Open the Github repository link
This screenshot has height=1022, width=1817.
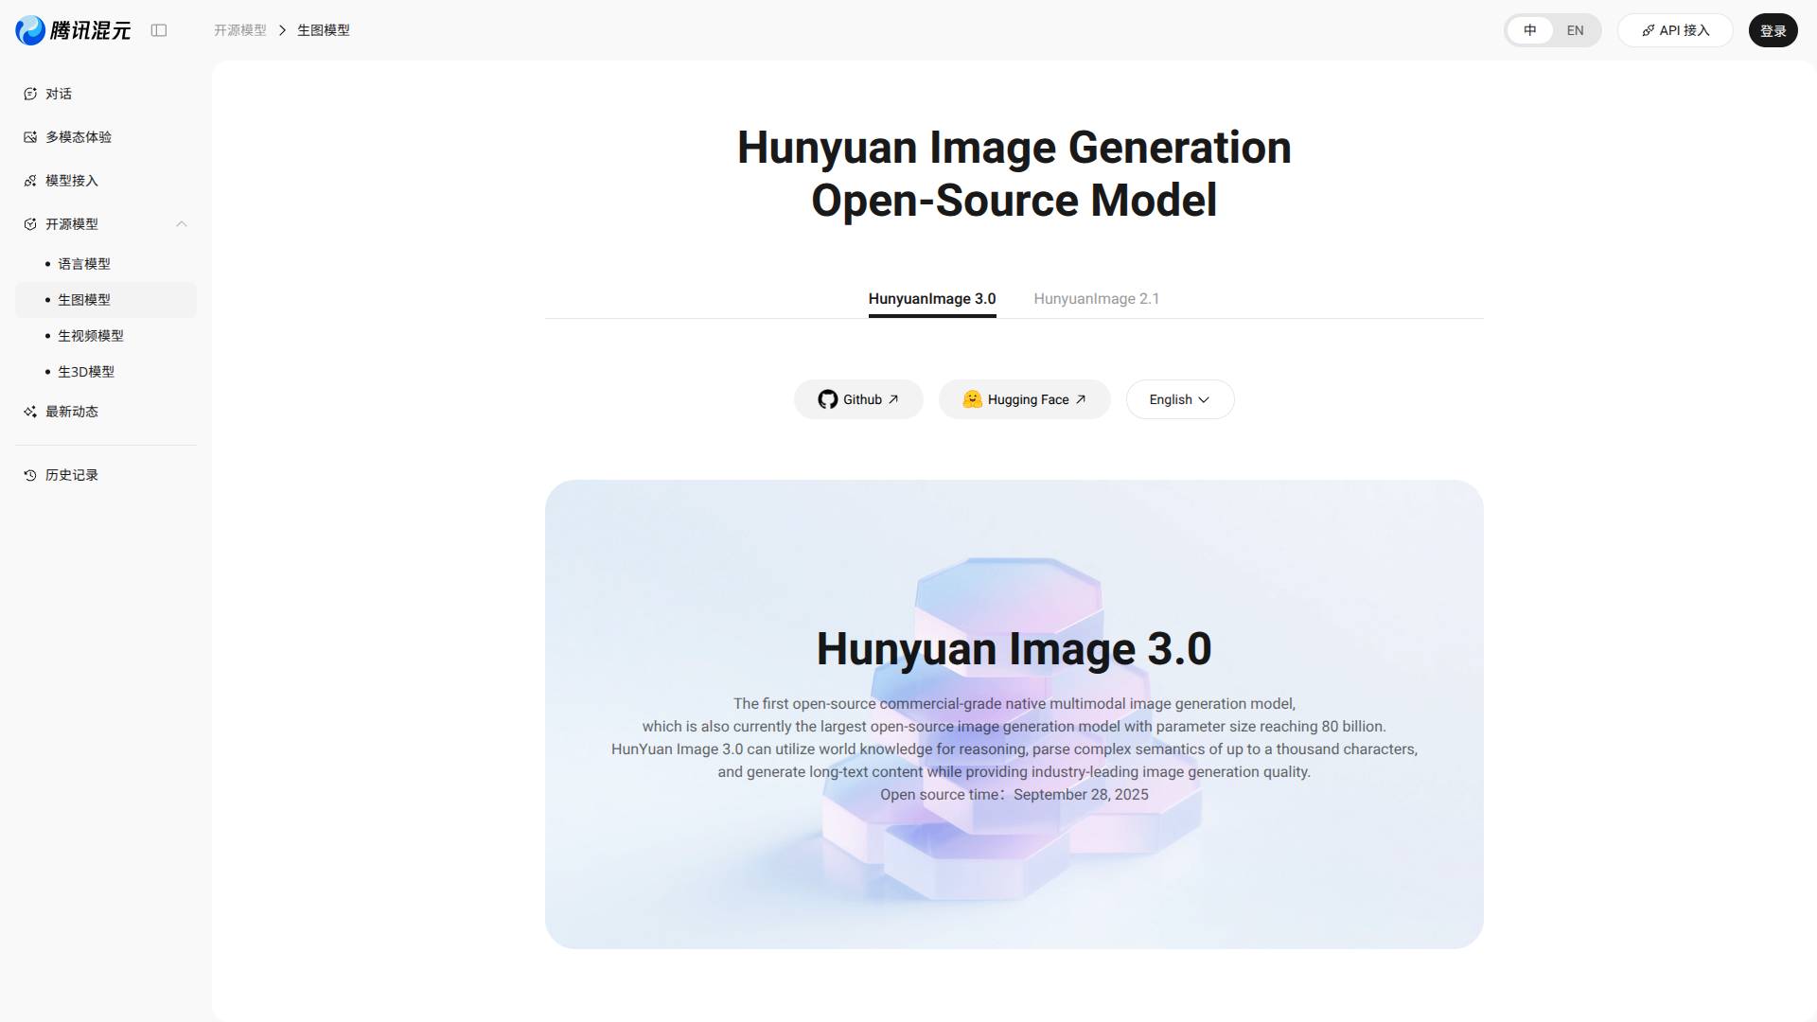pyautogui.click(x=857, y=398)
